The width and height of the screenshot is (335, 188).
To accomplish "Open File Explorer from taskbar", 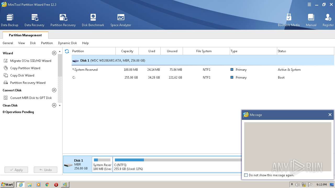I will (30, 185).
